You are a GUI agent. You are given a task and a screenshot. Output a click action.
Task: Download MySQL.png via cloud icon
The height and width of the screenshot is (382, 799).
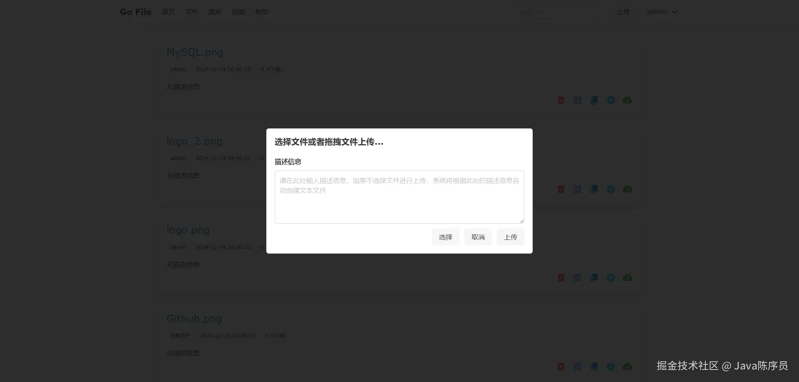(628, 100)
